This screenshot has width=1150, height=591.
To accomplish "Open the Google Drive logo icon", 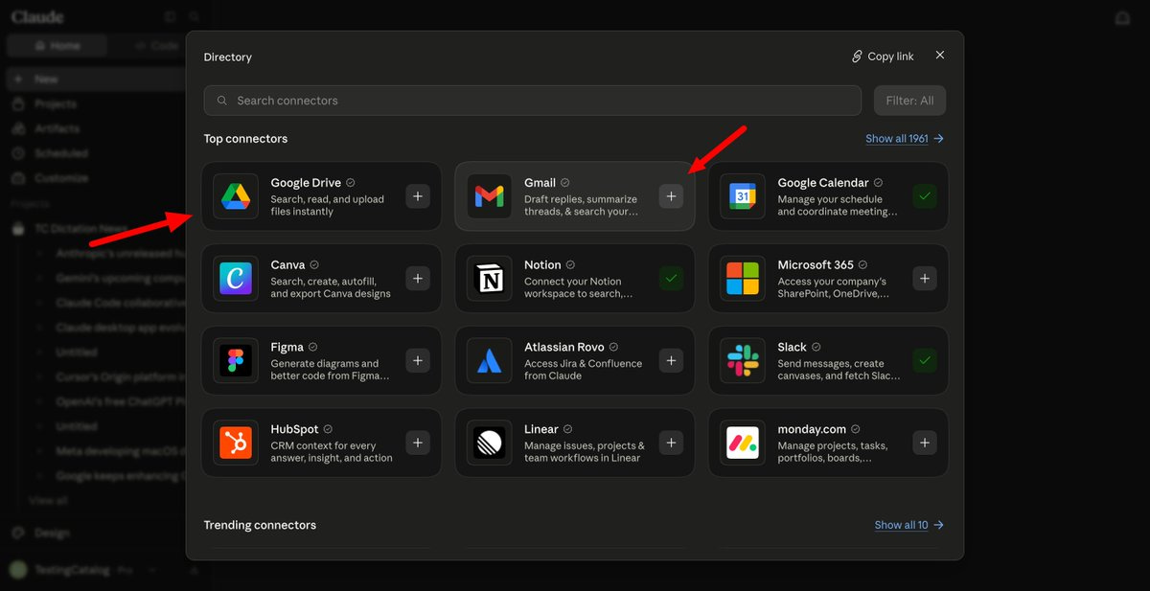I will pyautogui.click(x=236, y=196).
